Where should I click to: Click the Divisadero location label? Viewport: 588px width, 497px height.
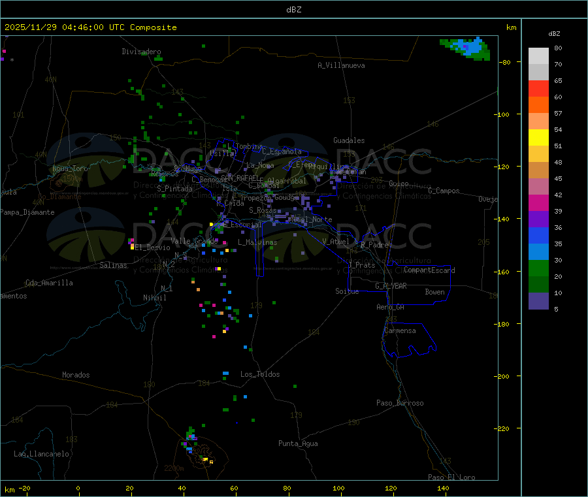[x=141, y=52]
